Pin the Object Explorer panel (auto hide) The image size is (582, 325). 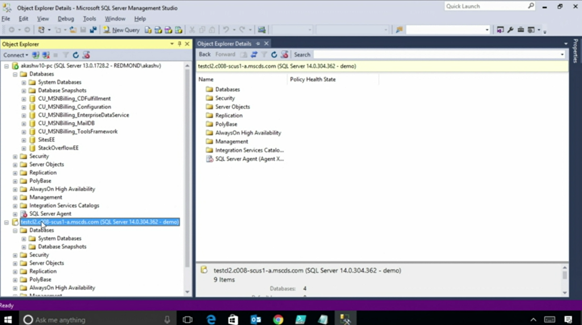coord(180,44)
